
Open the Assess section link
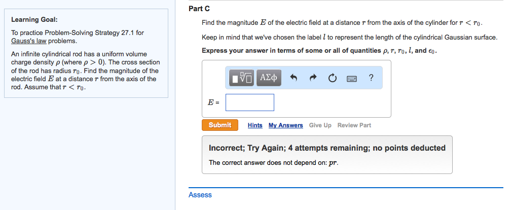click(x=200, y=195)
